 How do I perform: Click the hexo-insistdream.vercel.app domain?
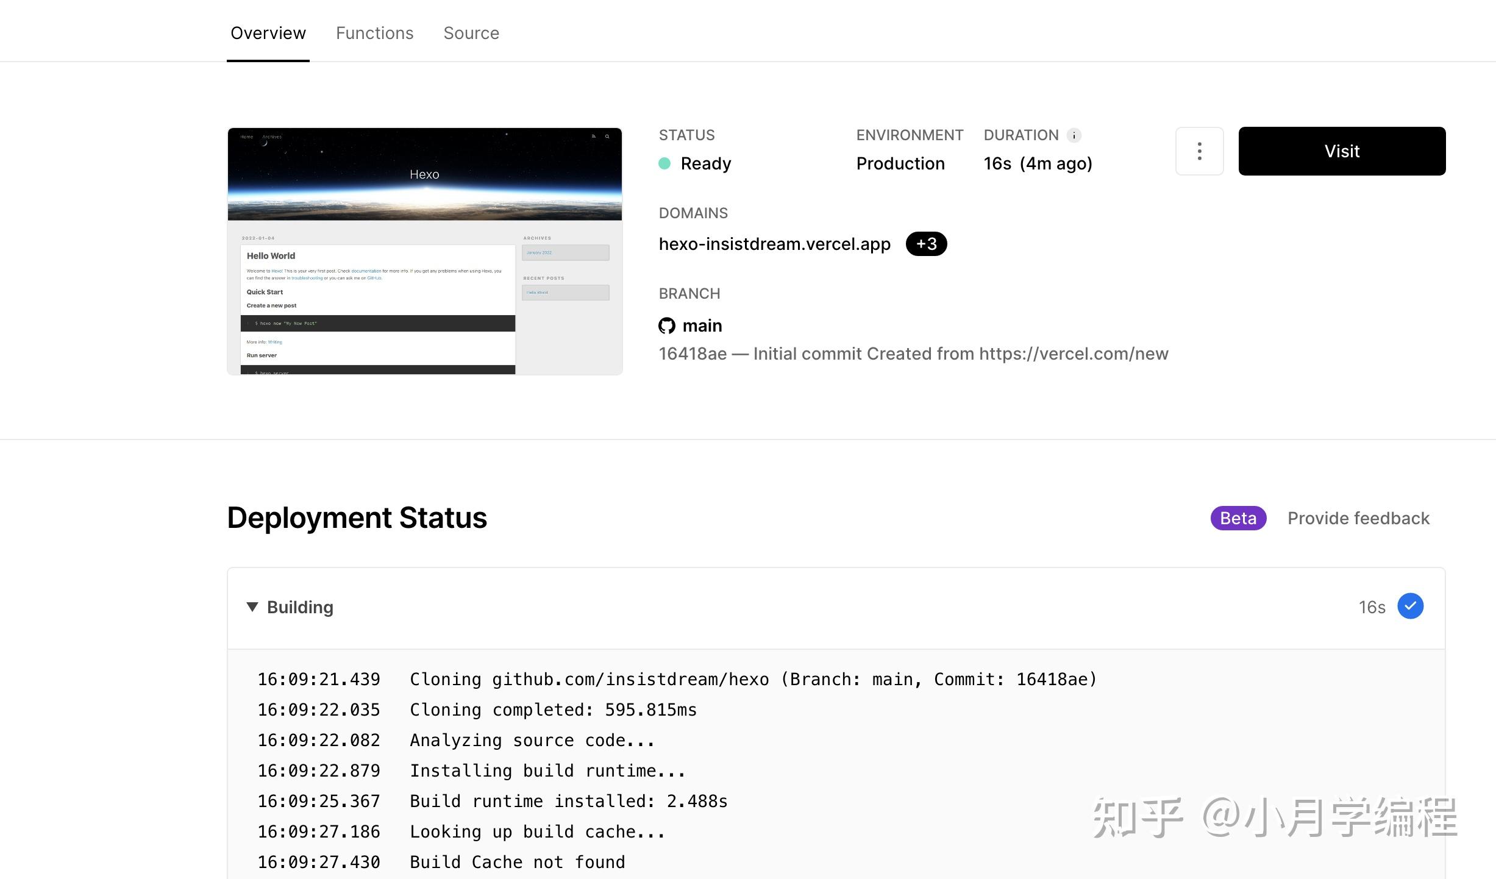coord(774,243)
